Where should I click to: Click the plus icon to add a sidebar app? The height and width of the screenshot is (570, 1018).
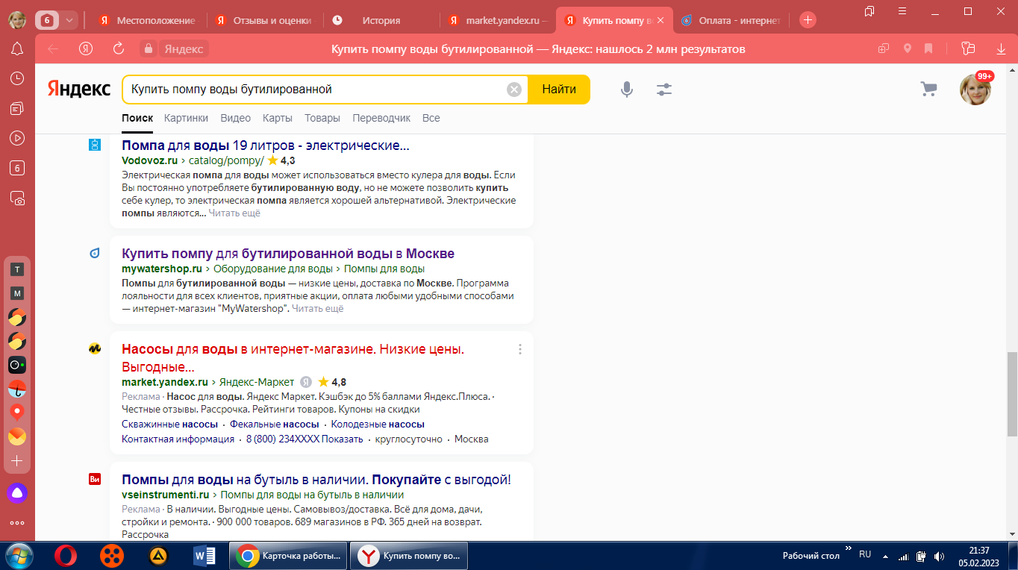coord(17,461)
